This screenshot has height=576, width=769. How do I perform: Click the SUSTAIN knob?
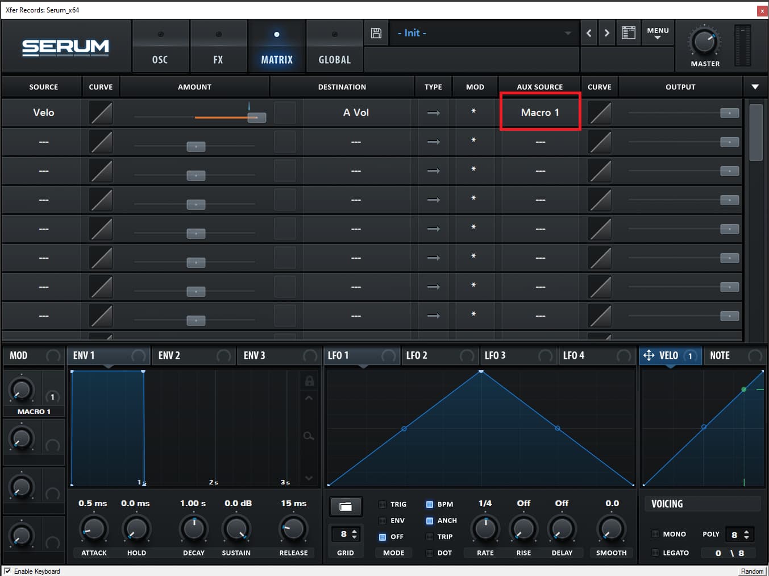[x=236, y=529]
